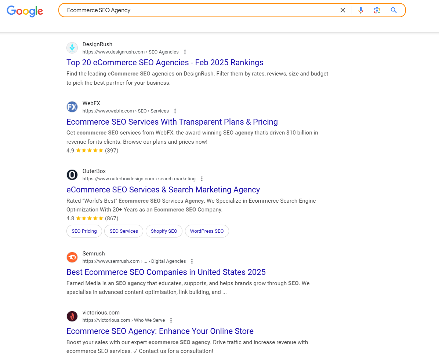Image resolution: width=439 pixels, height=361 pixels.
Task: Start voice search with the microphone icon
Action: (x=361, y=10)
